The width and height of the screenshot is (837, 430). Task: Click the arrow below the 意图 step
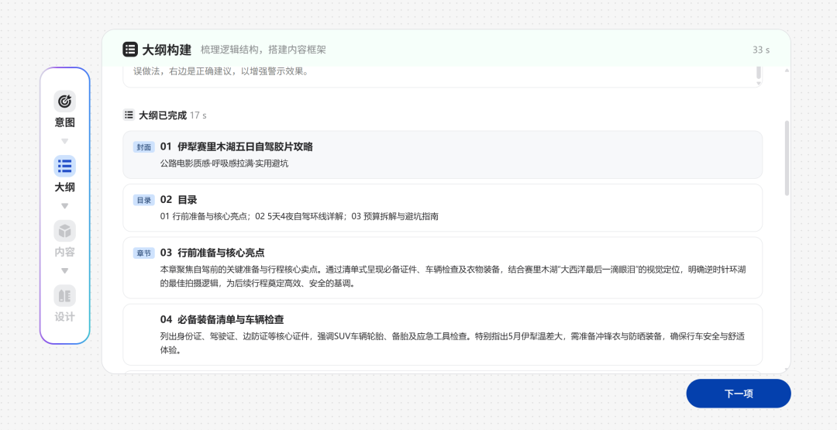click(64, 141)
